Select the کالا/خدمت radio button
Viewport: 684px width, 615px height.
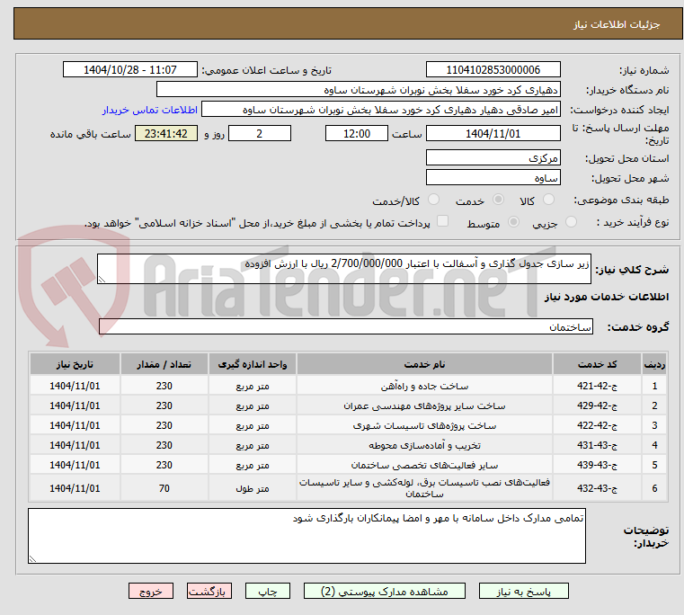pos(433,200)
